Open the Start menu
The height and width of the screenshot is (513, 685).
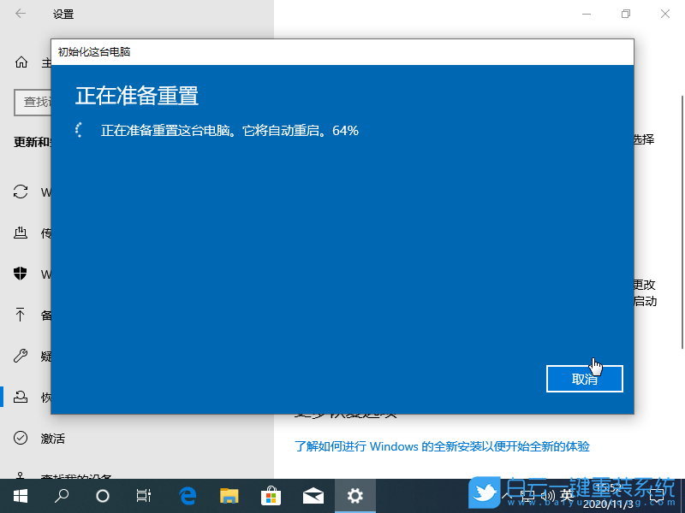click(19, 495)
